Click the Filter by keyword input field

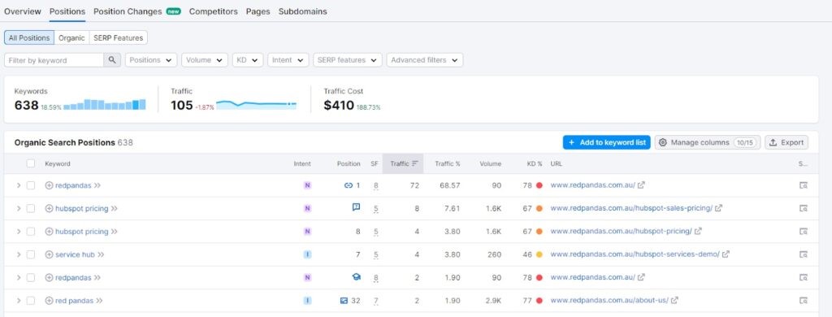54,60
